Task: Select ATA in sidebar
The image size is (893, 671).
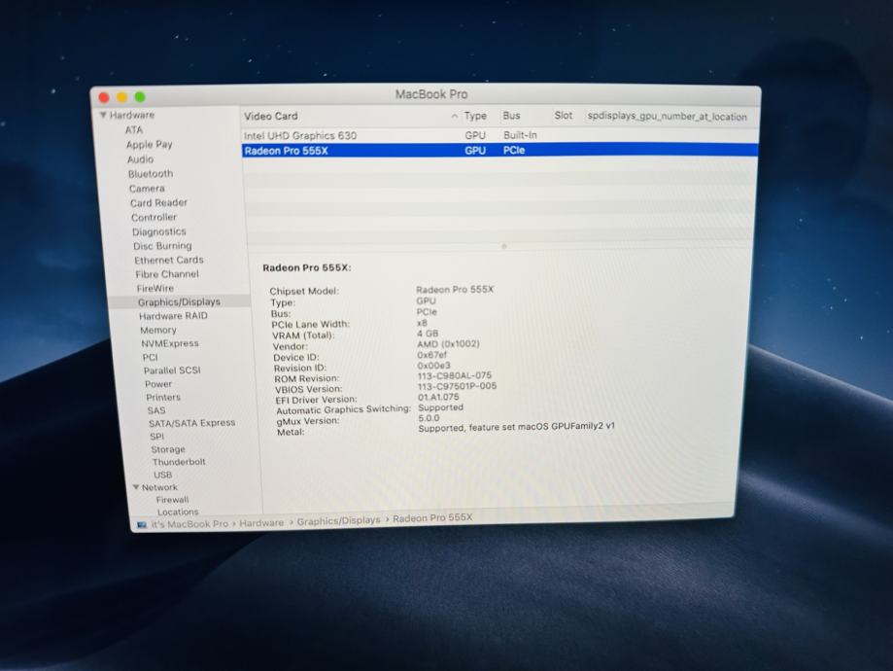Action: pyautogui.click(x=134, y=130)
